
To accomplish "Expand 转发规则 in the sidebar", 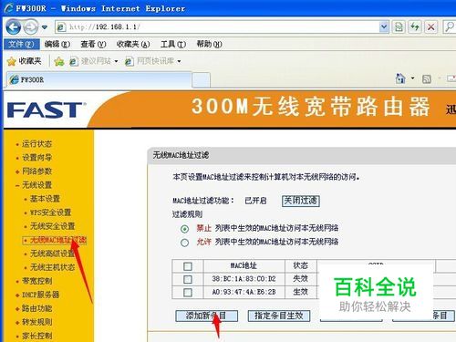I will tap(36, 322).
